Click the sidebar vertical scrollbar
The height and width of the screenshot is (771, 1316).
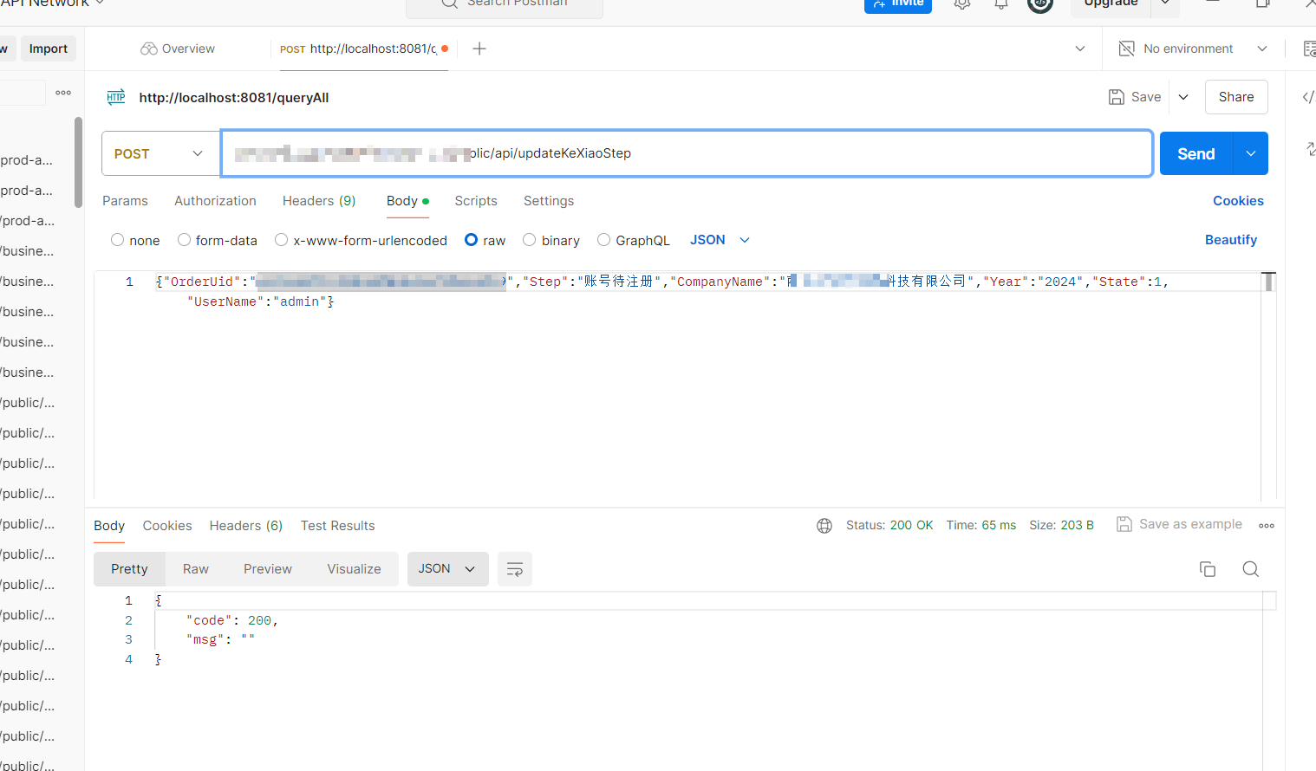tap(78, 163)
